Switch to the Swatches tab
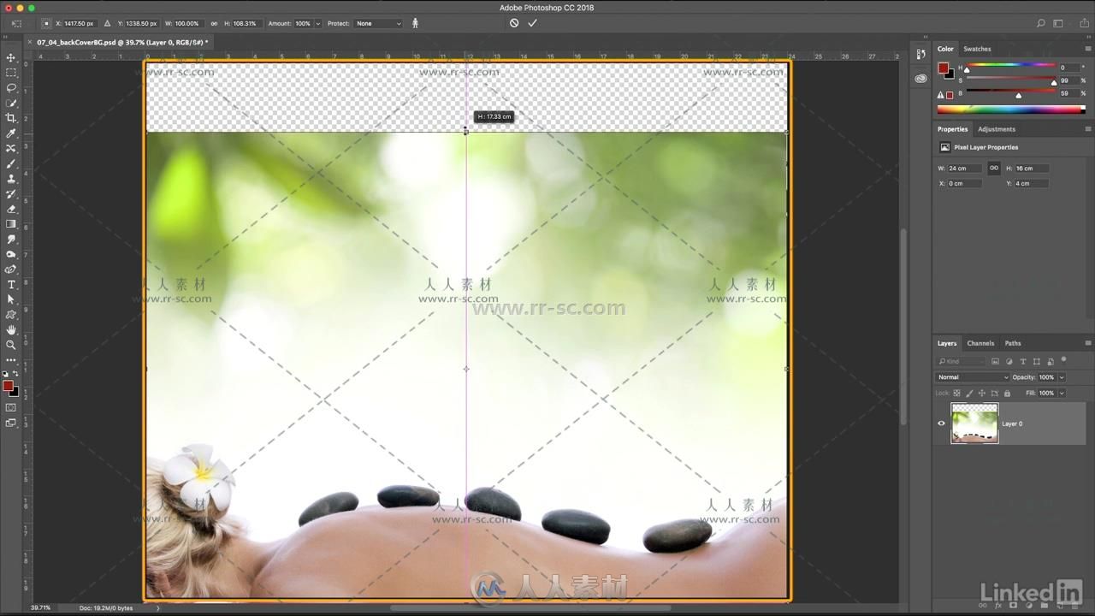 [977, 49]
